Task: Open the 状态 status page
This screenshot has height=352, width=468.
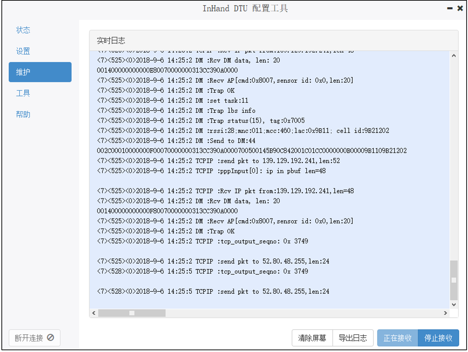Action: tap(23, 30)
